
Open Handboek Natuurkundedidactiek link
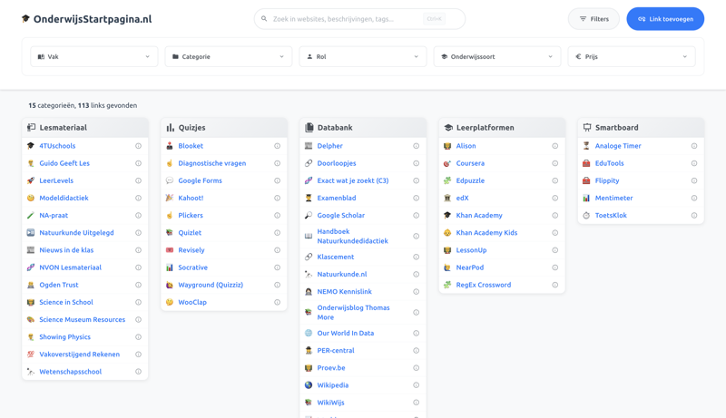tap(352, 237)
